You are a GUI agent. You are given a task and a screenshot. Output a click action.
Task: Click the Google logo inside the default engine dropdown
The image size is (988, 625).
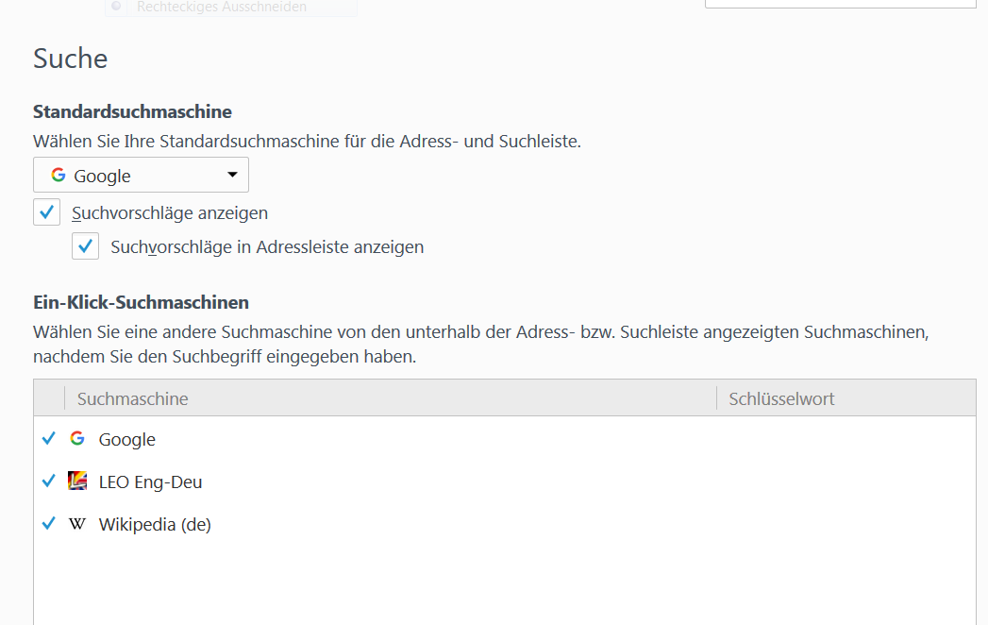[59, 176]
